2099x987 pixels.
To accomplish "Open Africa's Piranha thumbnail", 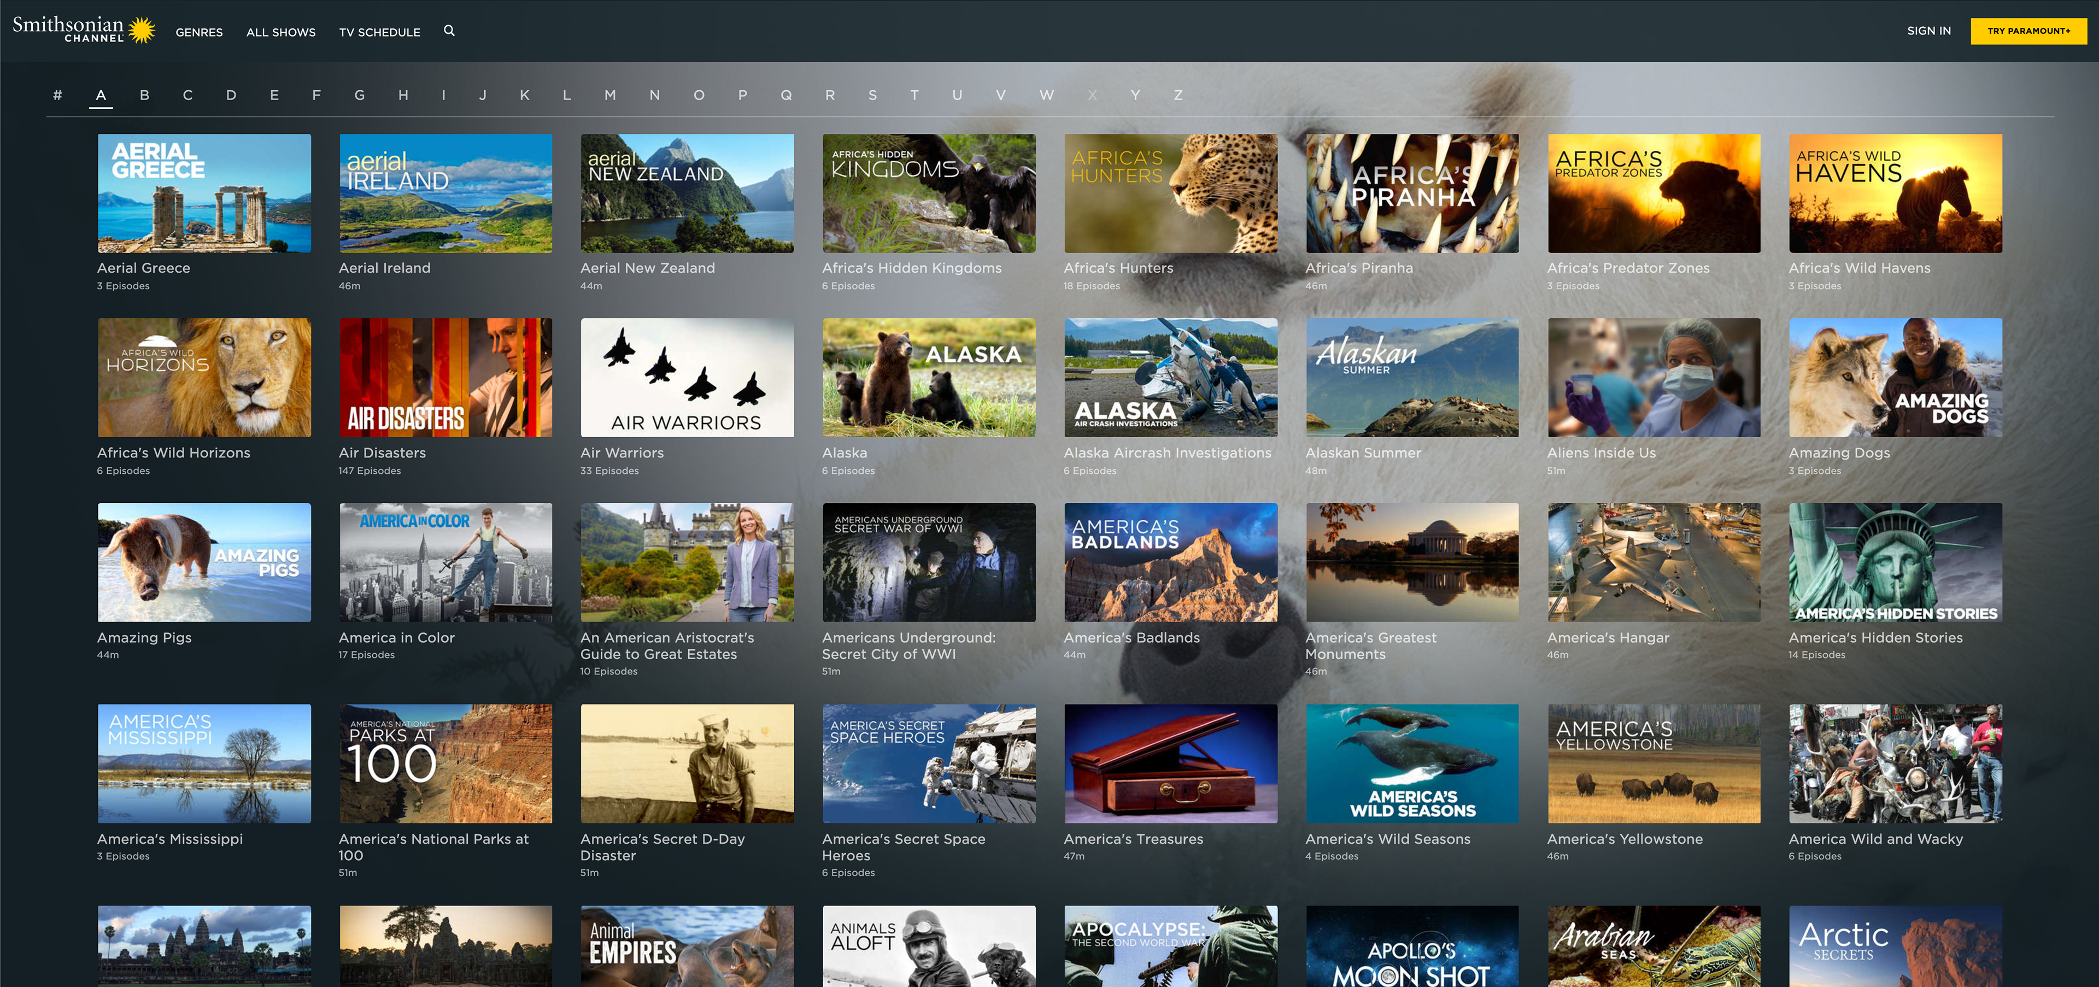I will click(1412, 193).
